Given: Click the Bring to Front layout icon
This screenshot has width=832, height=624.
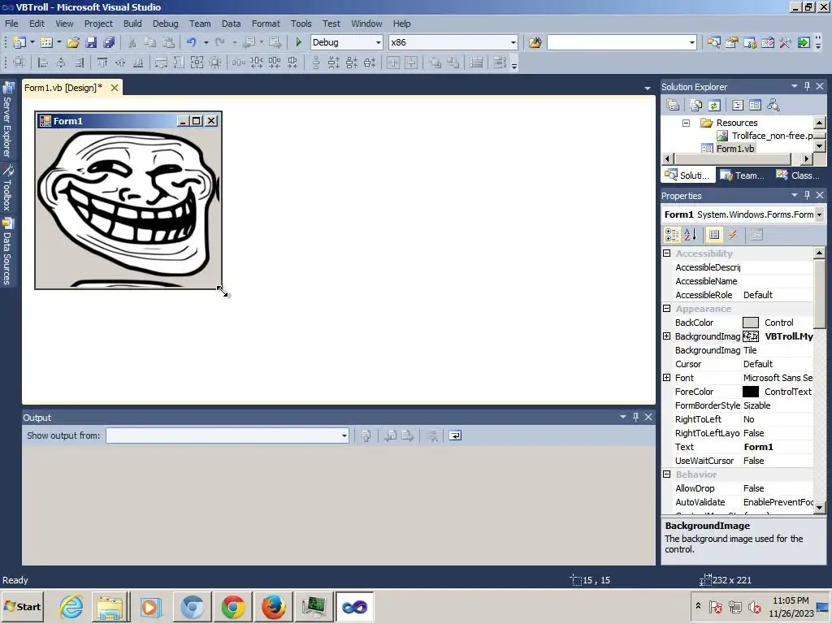Looking at the screenshot, I should click(435, 63).
